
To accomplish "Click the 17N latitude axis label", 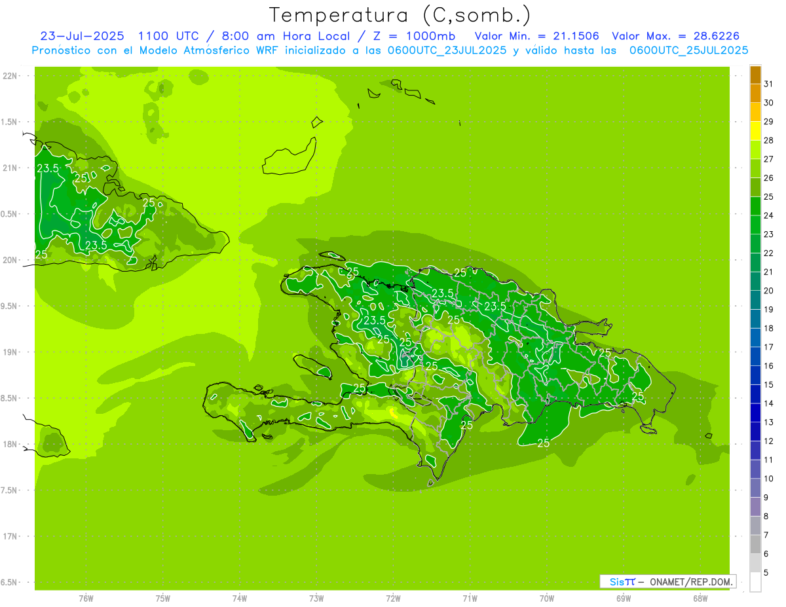I will 10,536.
